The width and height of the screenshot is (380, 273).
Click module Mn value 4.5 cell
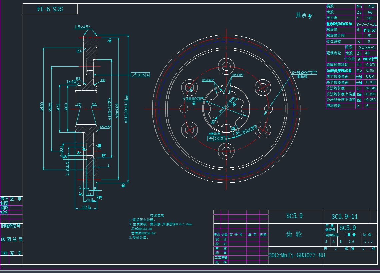371,6
